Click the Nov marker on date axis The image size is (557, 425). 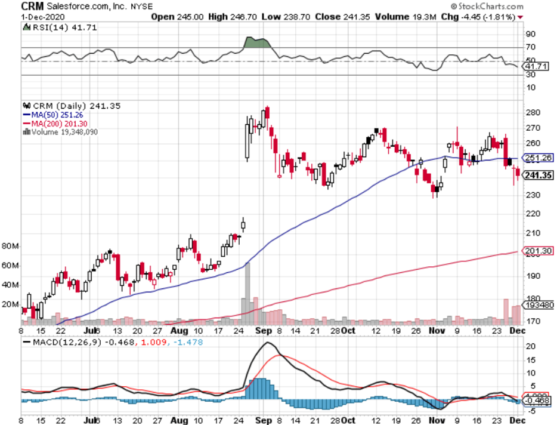(438, 329)
